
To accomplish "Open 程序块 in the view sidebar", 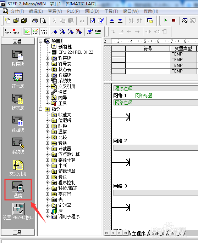I will pos(18,58).
